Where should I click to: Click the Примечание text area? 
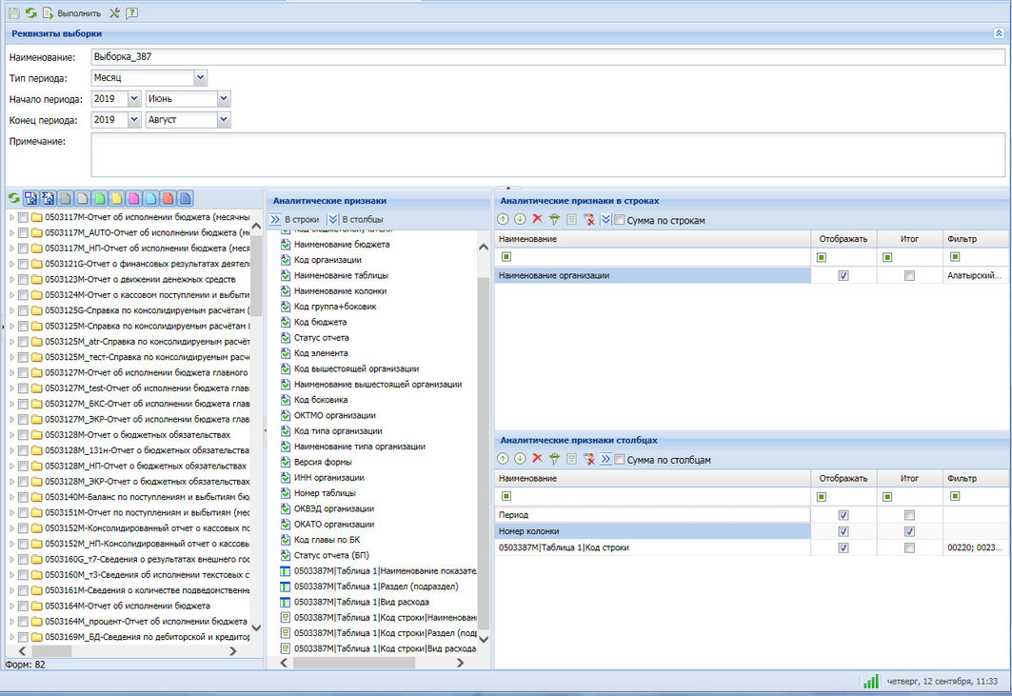pyautogui.click(x=548, y=155)
